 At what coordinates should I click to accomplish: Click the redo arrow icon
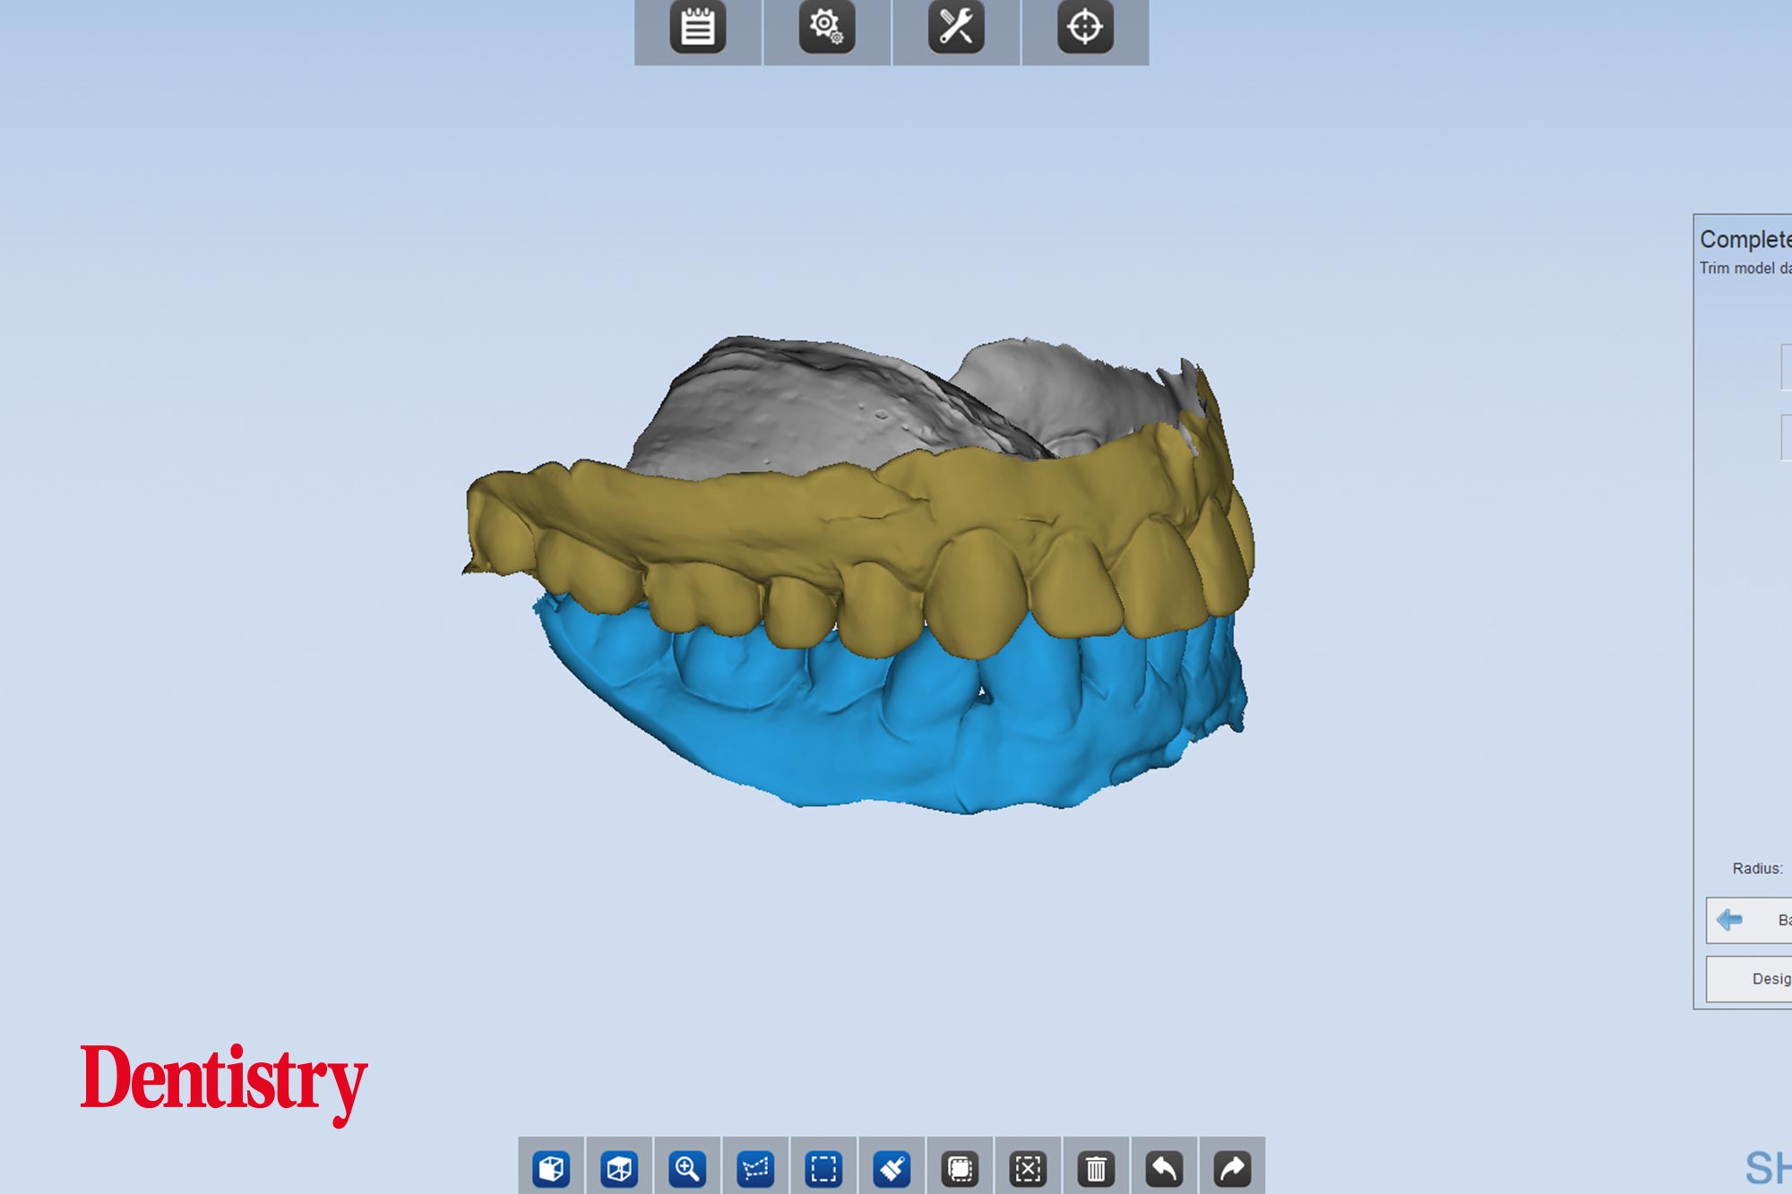1232,1168
